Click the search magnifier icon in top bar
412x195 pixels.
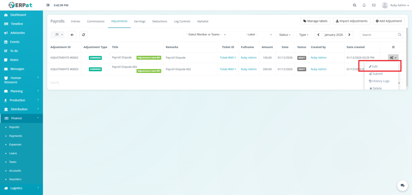tap(354, 5)
